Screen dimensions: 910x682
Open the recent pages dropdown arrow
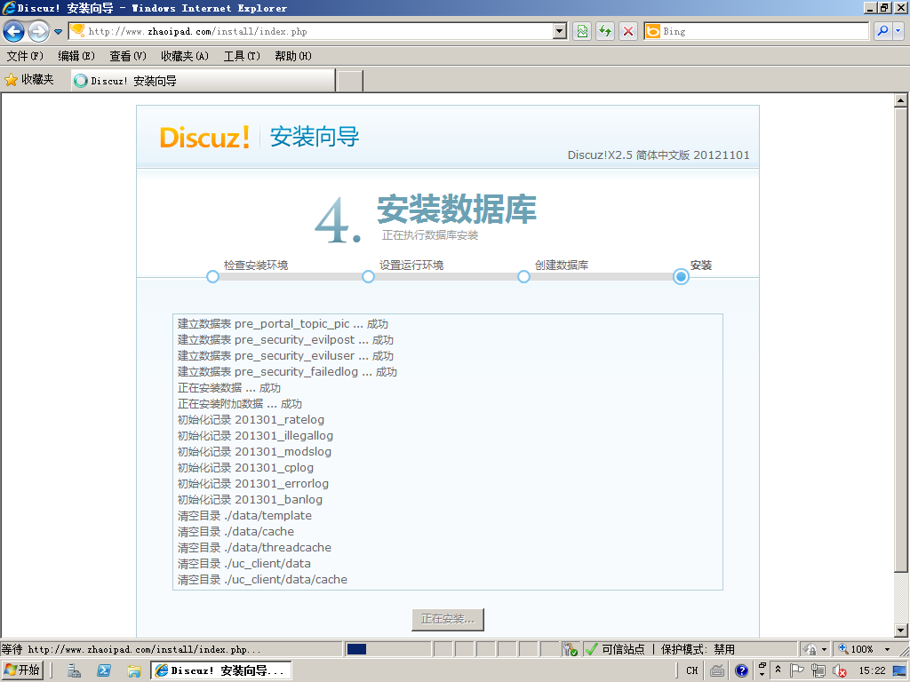click(x=58, y=32)
